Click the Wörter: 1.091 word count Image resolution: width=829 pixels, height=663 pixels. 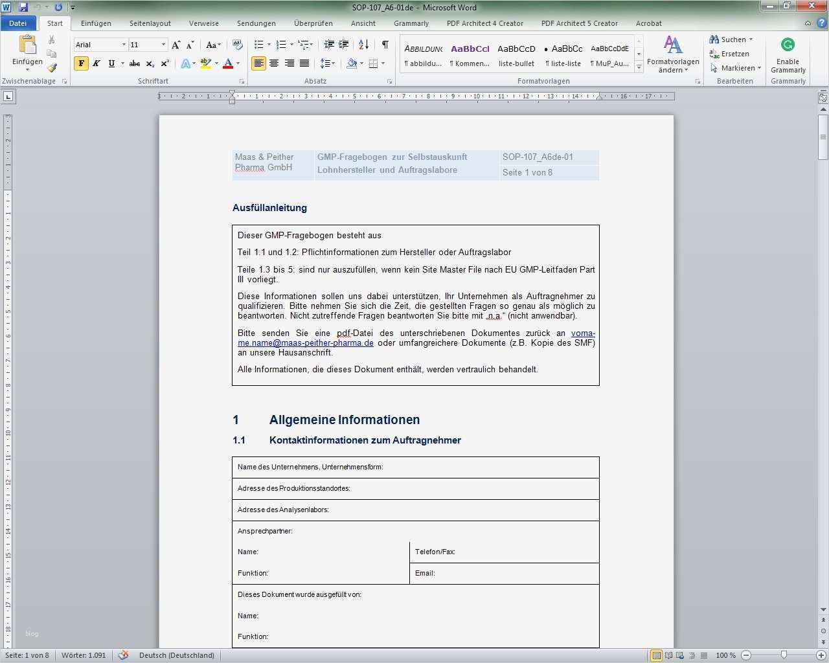[84, 655]
